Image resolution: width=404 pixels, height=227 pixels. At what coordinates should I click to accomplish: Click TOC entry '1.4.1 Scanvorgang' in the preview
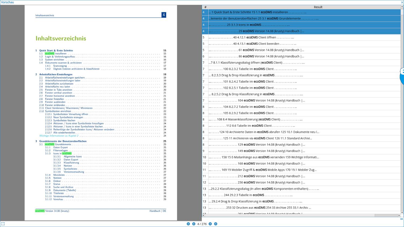tap(56, 66)
